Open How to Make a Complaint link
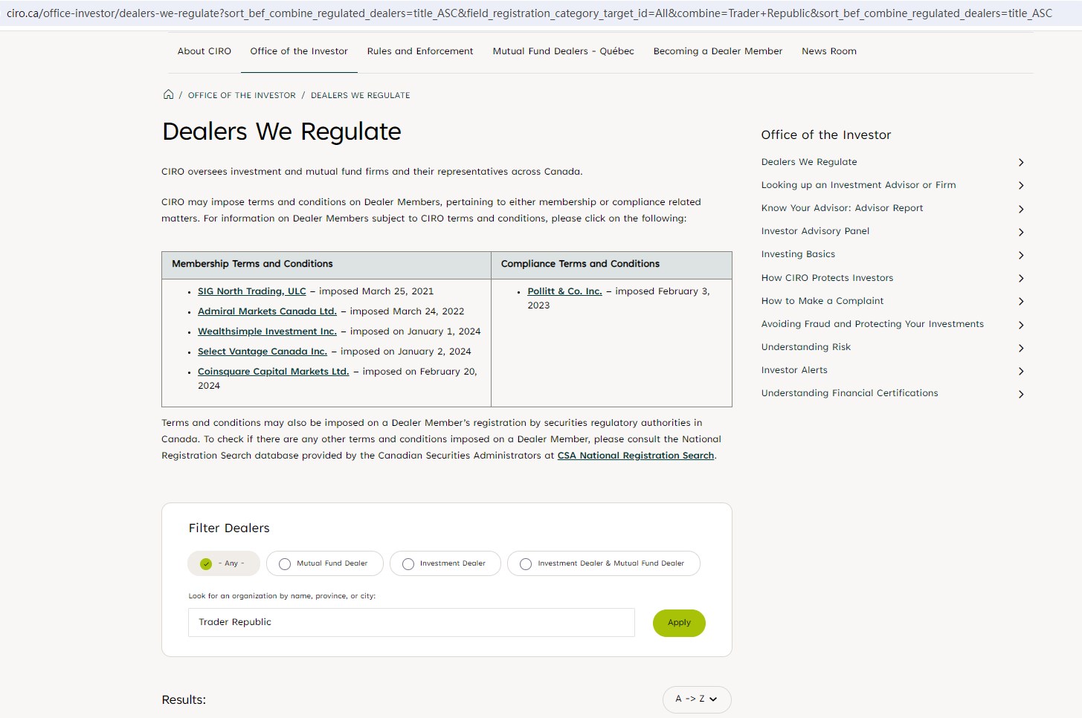The width and height of the screenshot is (1082, 718). coord(822,301)
